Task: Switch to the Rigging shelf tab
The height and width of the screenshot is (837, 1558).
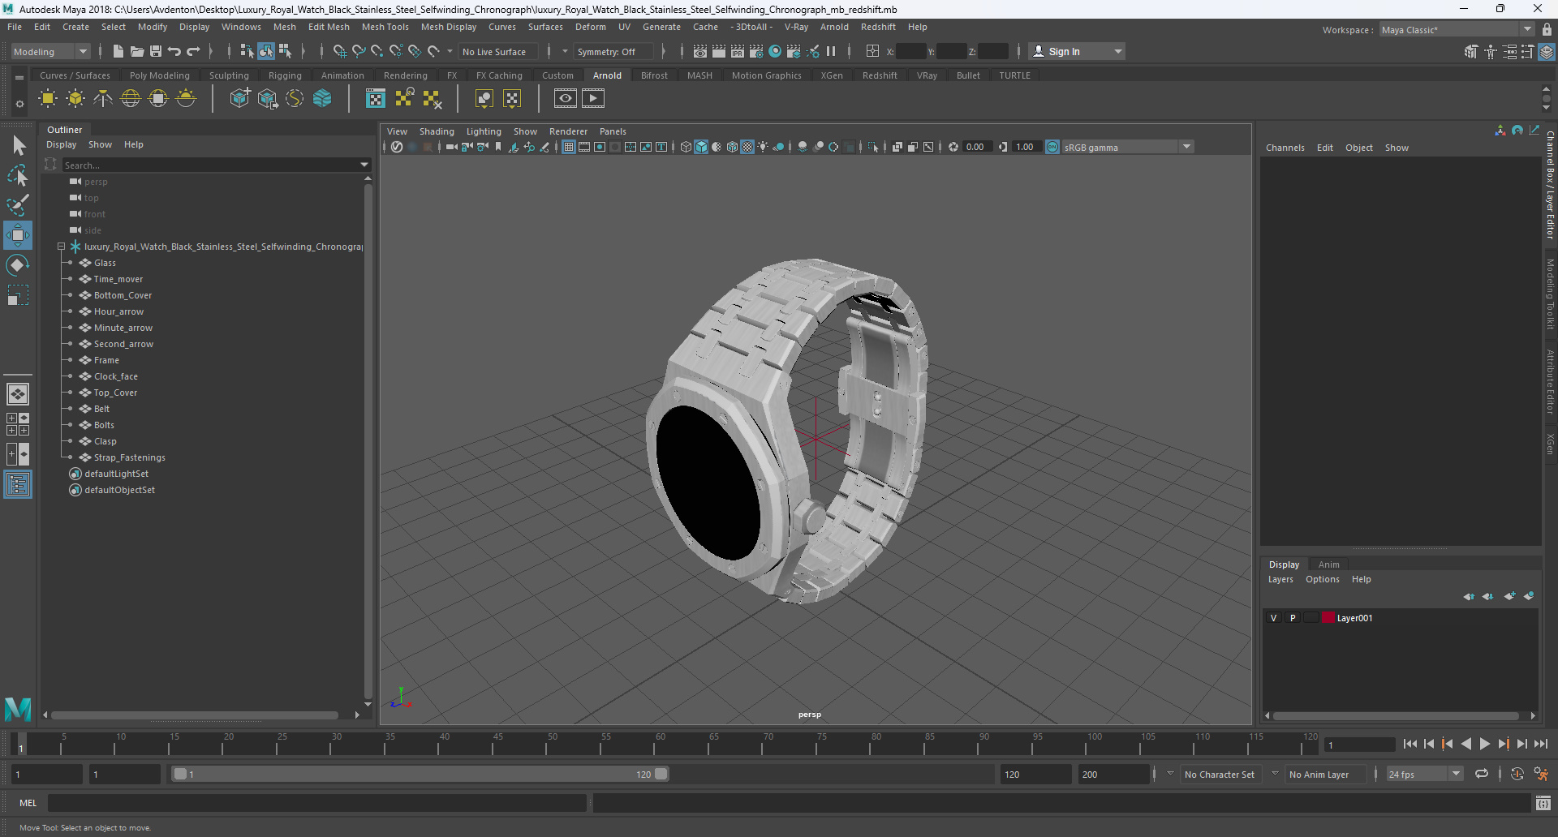Action: 285,75
